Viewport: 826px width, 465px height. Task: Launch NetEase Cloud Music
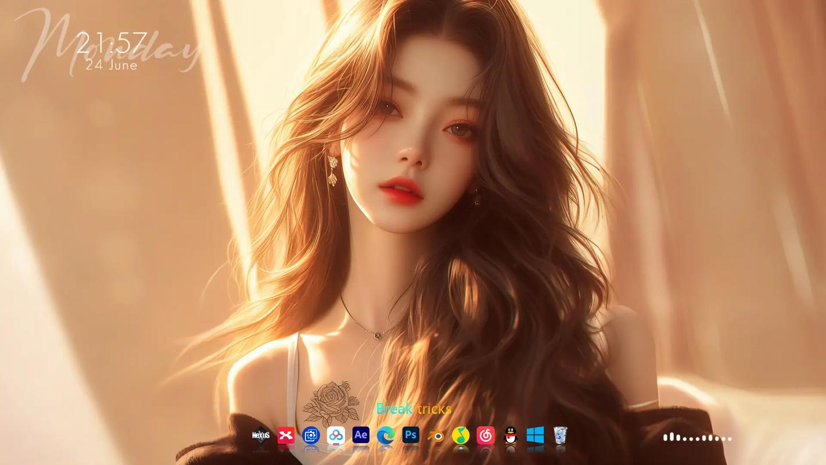[x=486, y=435]
